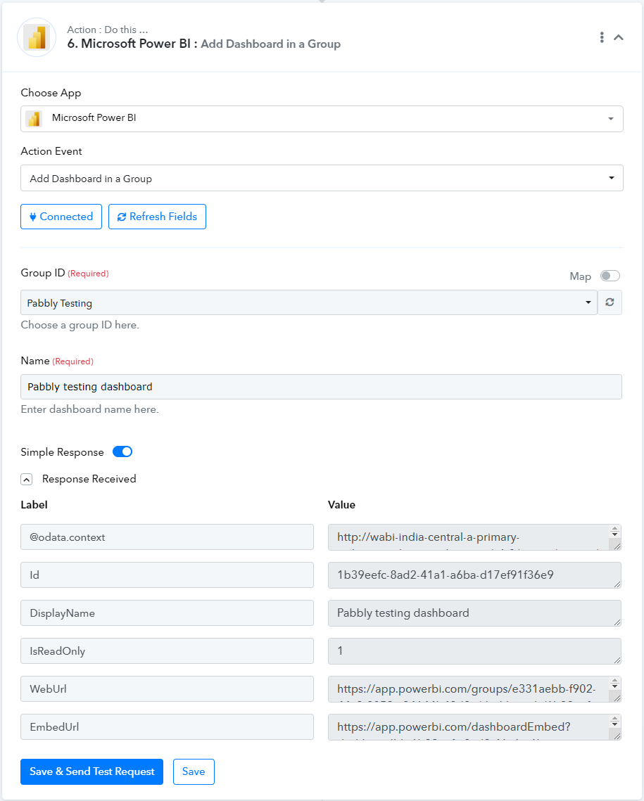This screenshot has height=801, width=644.
Task: Click the Microsoft Power BI logo in header
Action: pyautogui.click(x=37, y=37)
